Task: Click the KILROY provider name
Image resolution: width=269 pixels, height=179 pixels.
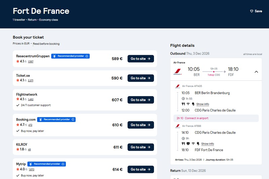Action: 22,144
